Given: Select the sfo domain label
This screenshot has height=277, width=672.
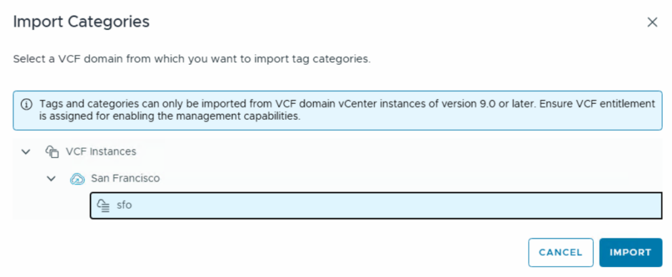Looking at the screenshot, I should tap(124, 206).
